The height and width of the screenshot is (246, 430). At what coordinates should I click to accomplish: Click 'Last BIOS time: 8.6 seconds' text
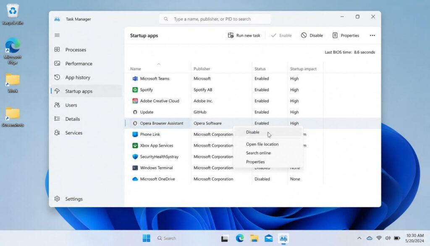(x=350, y=52)
